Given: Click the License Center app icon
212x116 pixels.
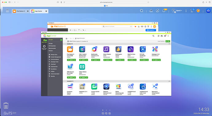Looking at the screenshot, I should (x=94, y=87).
